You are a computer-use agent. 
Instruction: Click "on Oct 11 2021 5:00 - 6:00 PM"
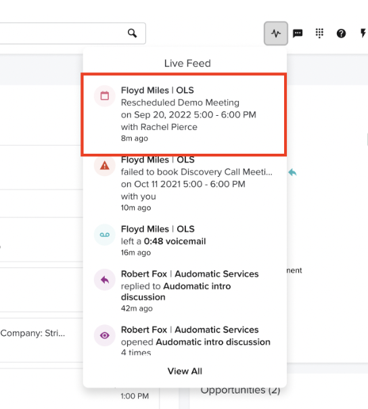point(183,184)
